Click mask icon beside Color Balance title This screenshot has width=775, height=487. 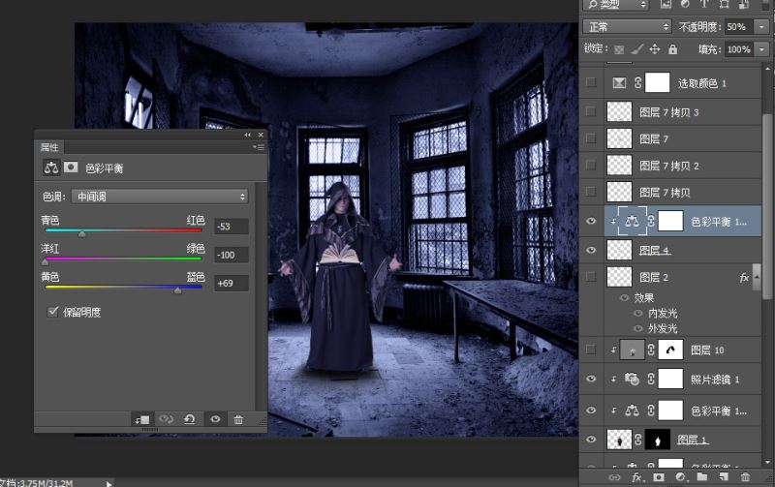click(x=71, y=167)
